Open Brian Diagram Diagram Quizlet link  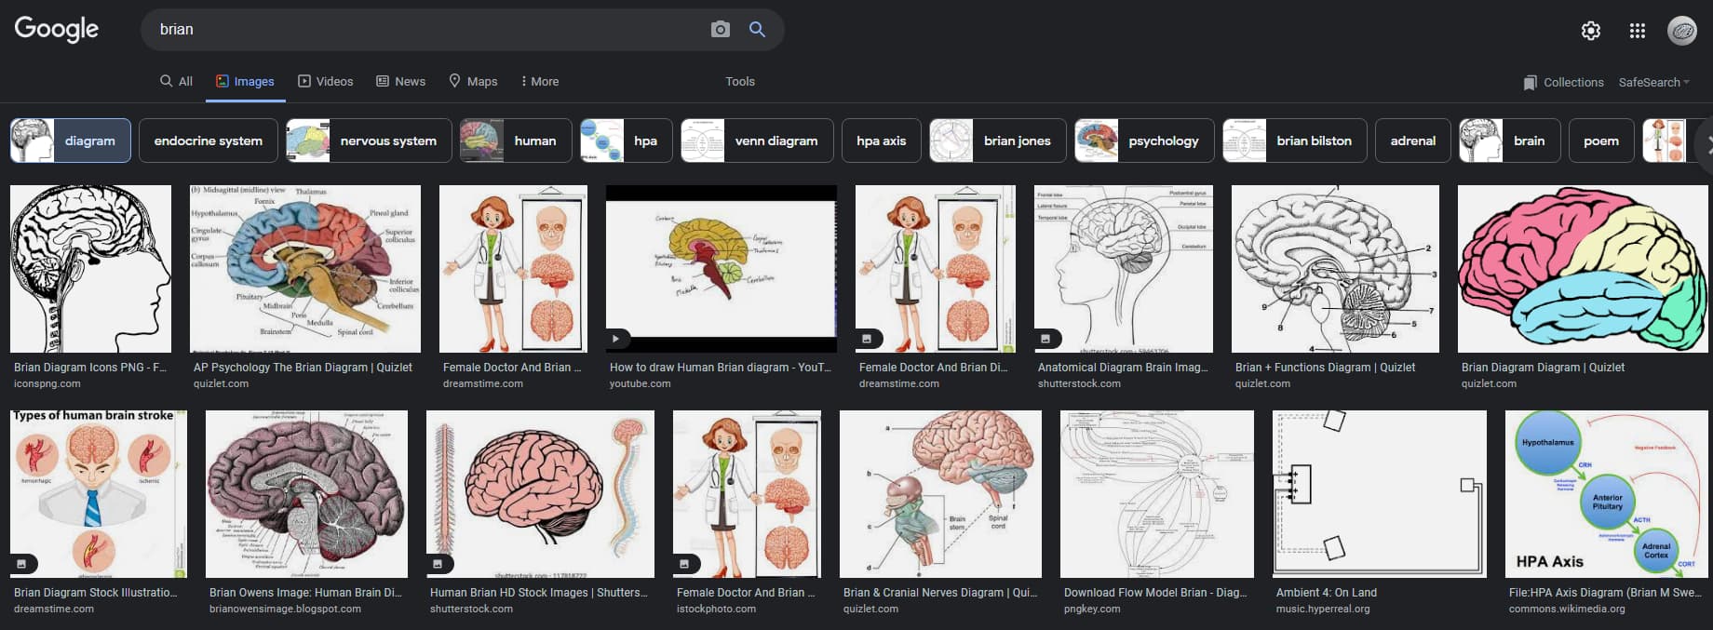(x=1543, y=367)
